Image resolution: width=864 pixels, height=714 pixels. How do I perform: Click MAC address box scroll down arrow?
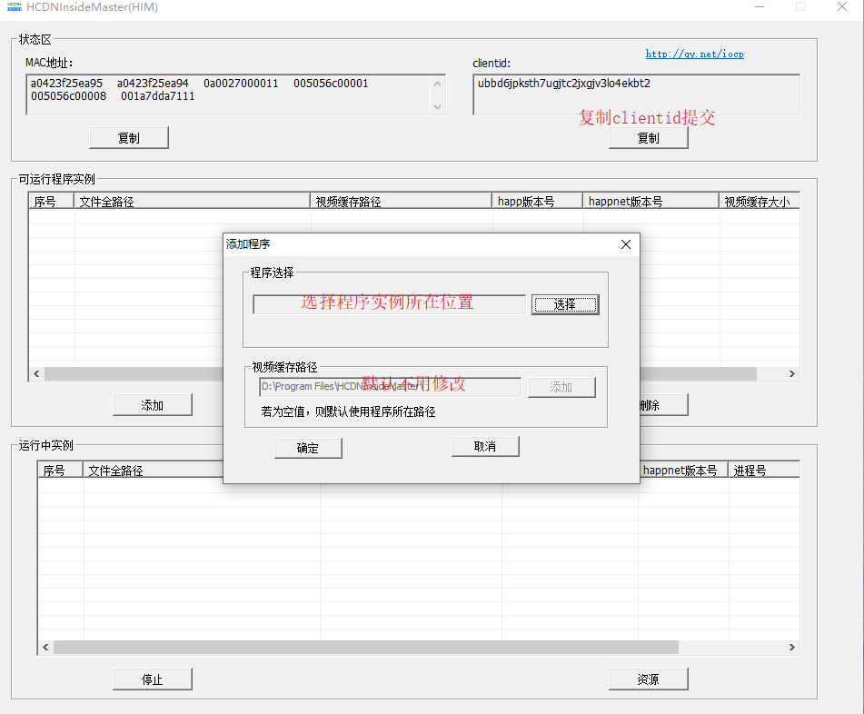[x=438, y=107]
